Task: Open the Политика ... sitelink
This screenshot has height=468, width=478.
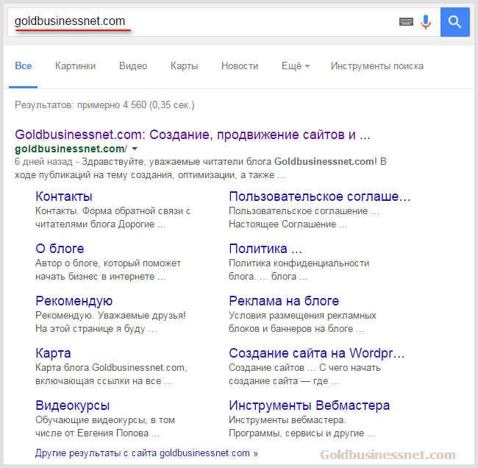Action: tap(265, 249)
